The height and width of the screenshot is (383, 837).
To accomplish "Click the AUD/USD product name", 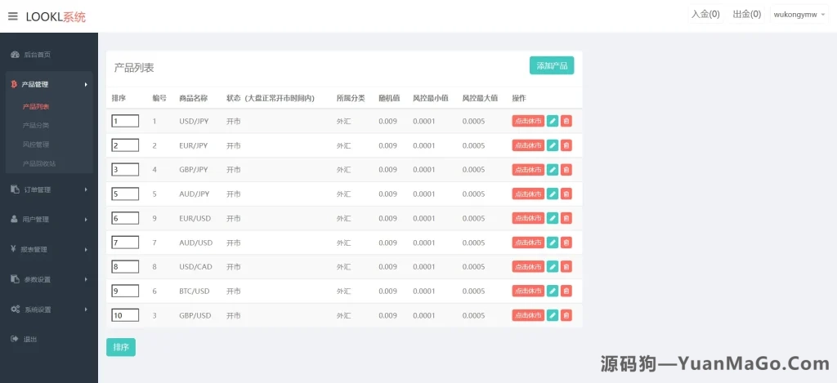I will 196,243.
